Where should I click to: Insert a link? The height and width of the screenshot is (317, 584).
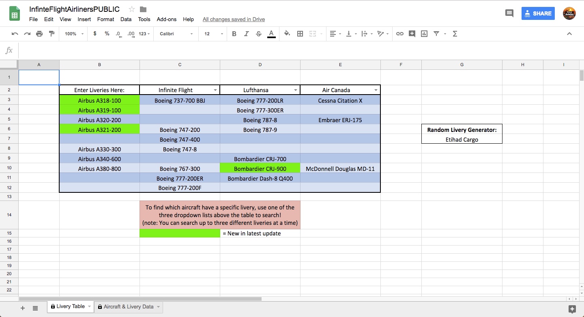click(x=400, y=34)
